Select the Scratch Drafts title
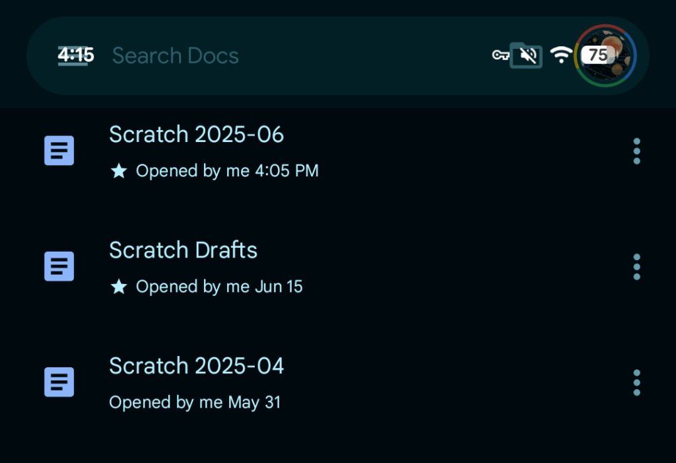The width and height of the screenshot is (676, 463). click(x=183, y=250)
